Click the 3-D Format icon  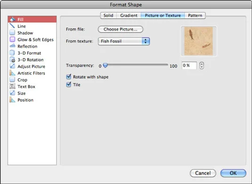click(12, 53)
